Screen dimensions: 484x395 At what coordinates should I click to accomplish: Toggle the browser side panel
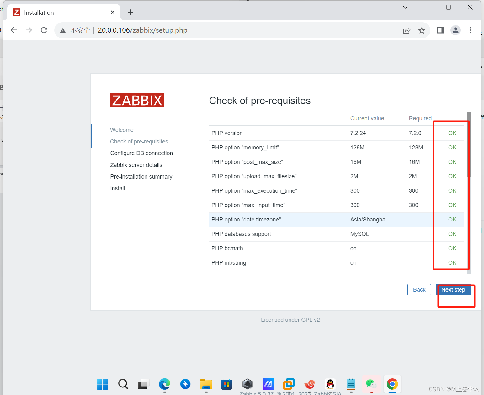point(440,30)
